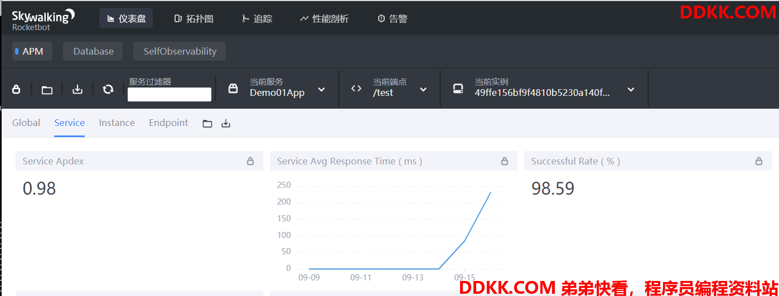Expand the 当前端点 /test dropdown
Image resolution: width=779 pixels, height=296 pixels.
(x=423, y=89)
